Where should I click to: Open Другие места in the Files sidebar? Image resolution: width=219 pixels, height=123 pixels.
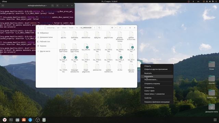[47, 51]
